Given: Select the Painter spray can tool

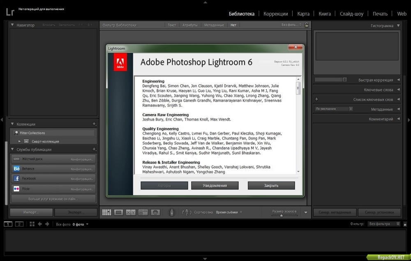Looking at the screenshot, I should click(x=172, y=212).
